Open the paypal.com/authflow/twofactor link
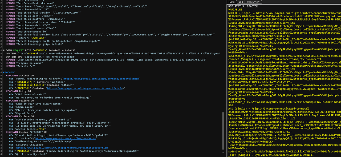341x157 pixels. pyautogui.click(x=66, y=138)
